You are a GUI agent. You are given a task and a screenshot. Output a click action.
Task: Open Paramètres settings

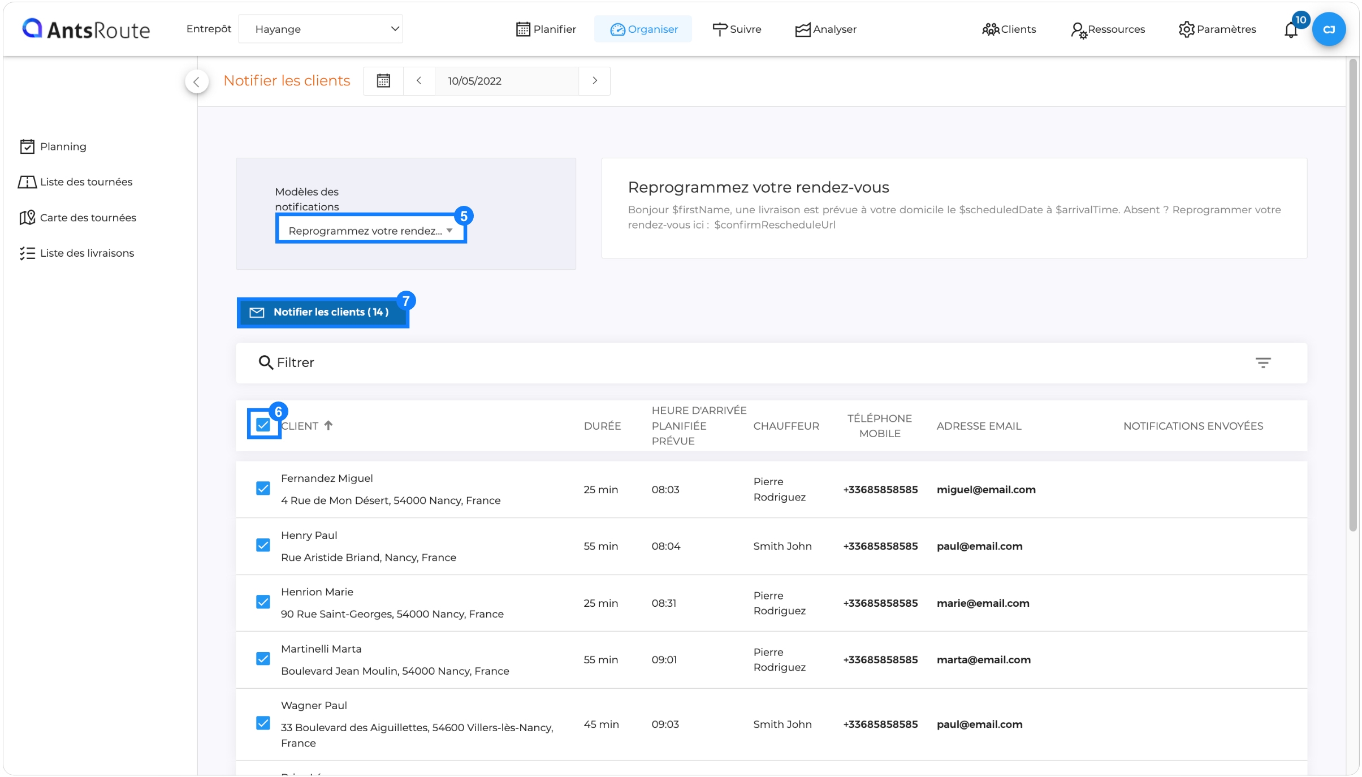[x=1217, y=29]
